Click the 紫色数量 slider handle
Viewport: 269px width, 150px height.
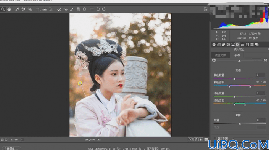pos(234,79)
